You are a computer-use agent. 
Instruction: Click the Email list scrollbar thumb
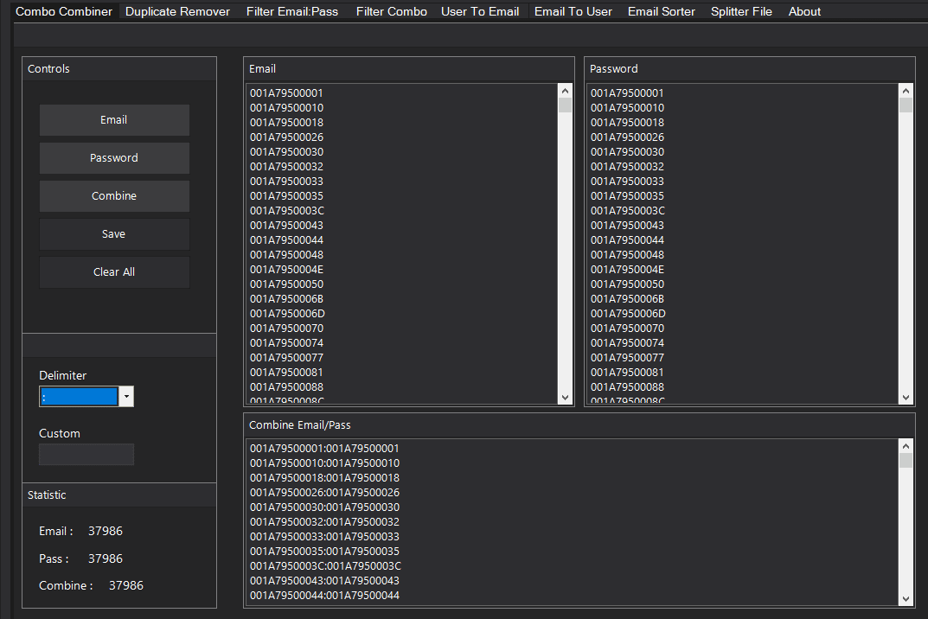(566, 105)
